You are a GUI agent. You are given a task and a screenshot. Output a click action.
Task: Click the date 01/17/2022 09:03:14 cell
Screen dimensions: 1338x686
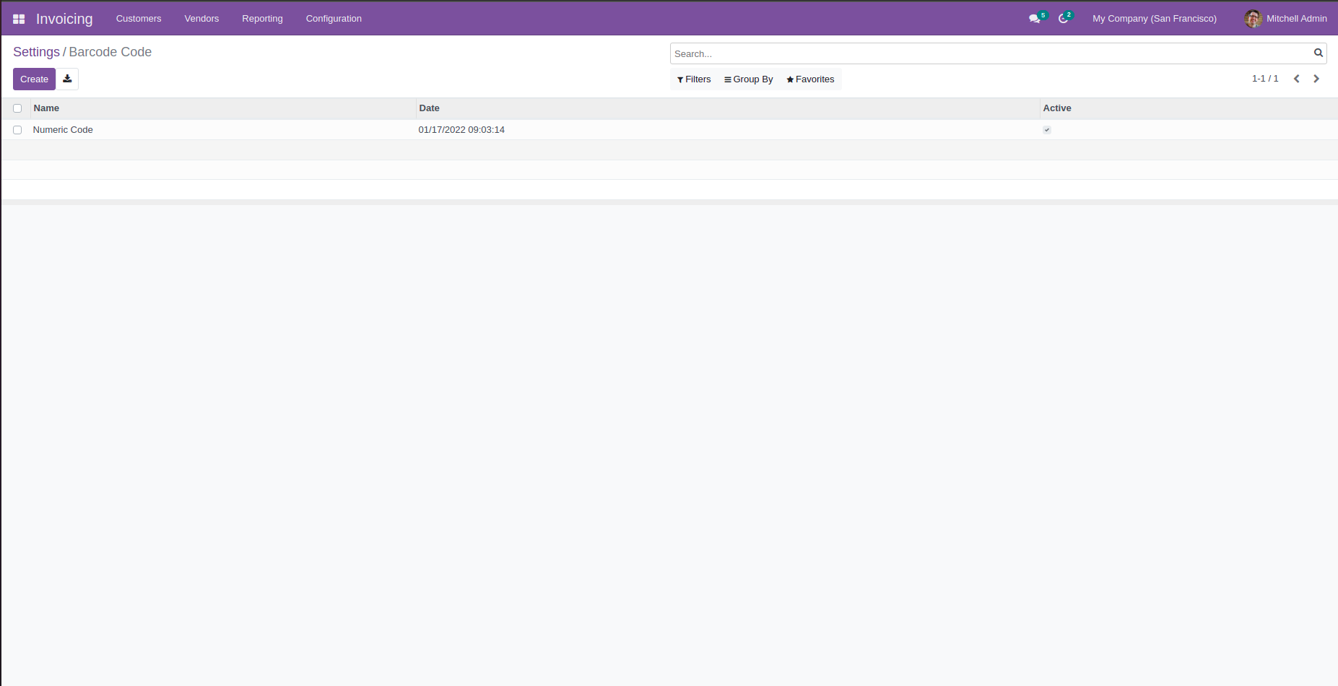pos(461,130)
